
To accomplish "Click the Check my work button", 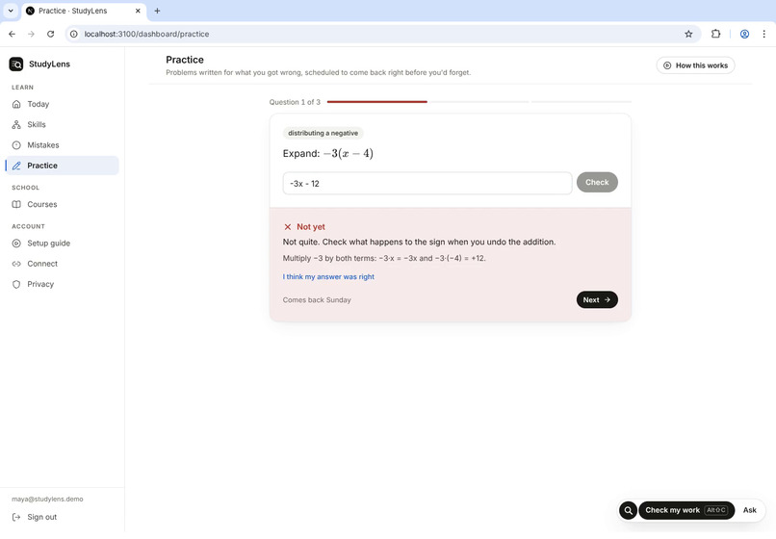I will (x=686, y=510).
